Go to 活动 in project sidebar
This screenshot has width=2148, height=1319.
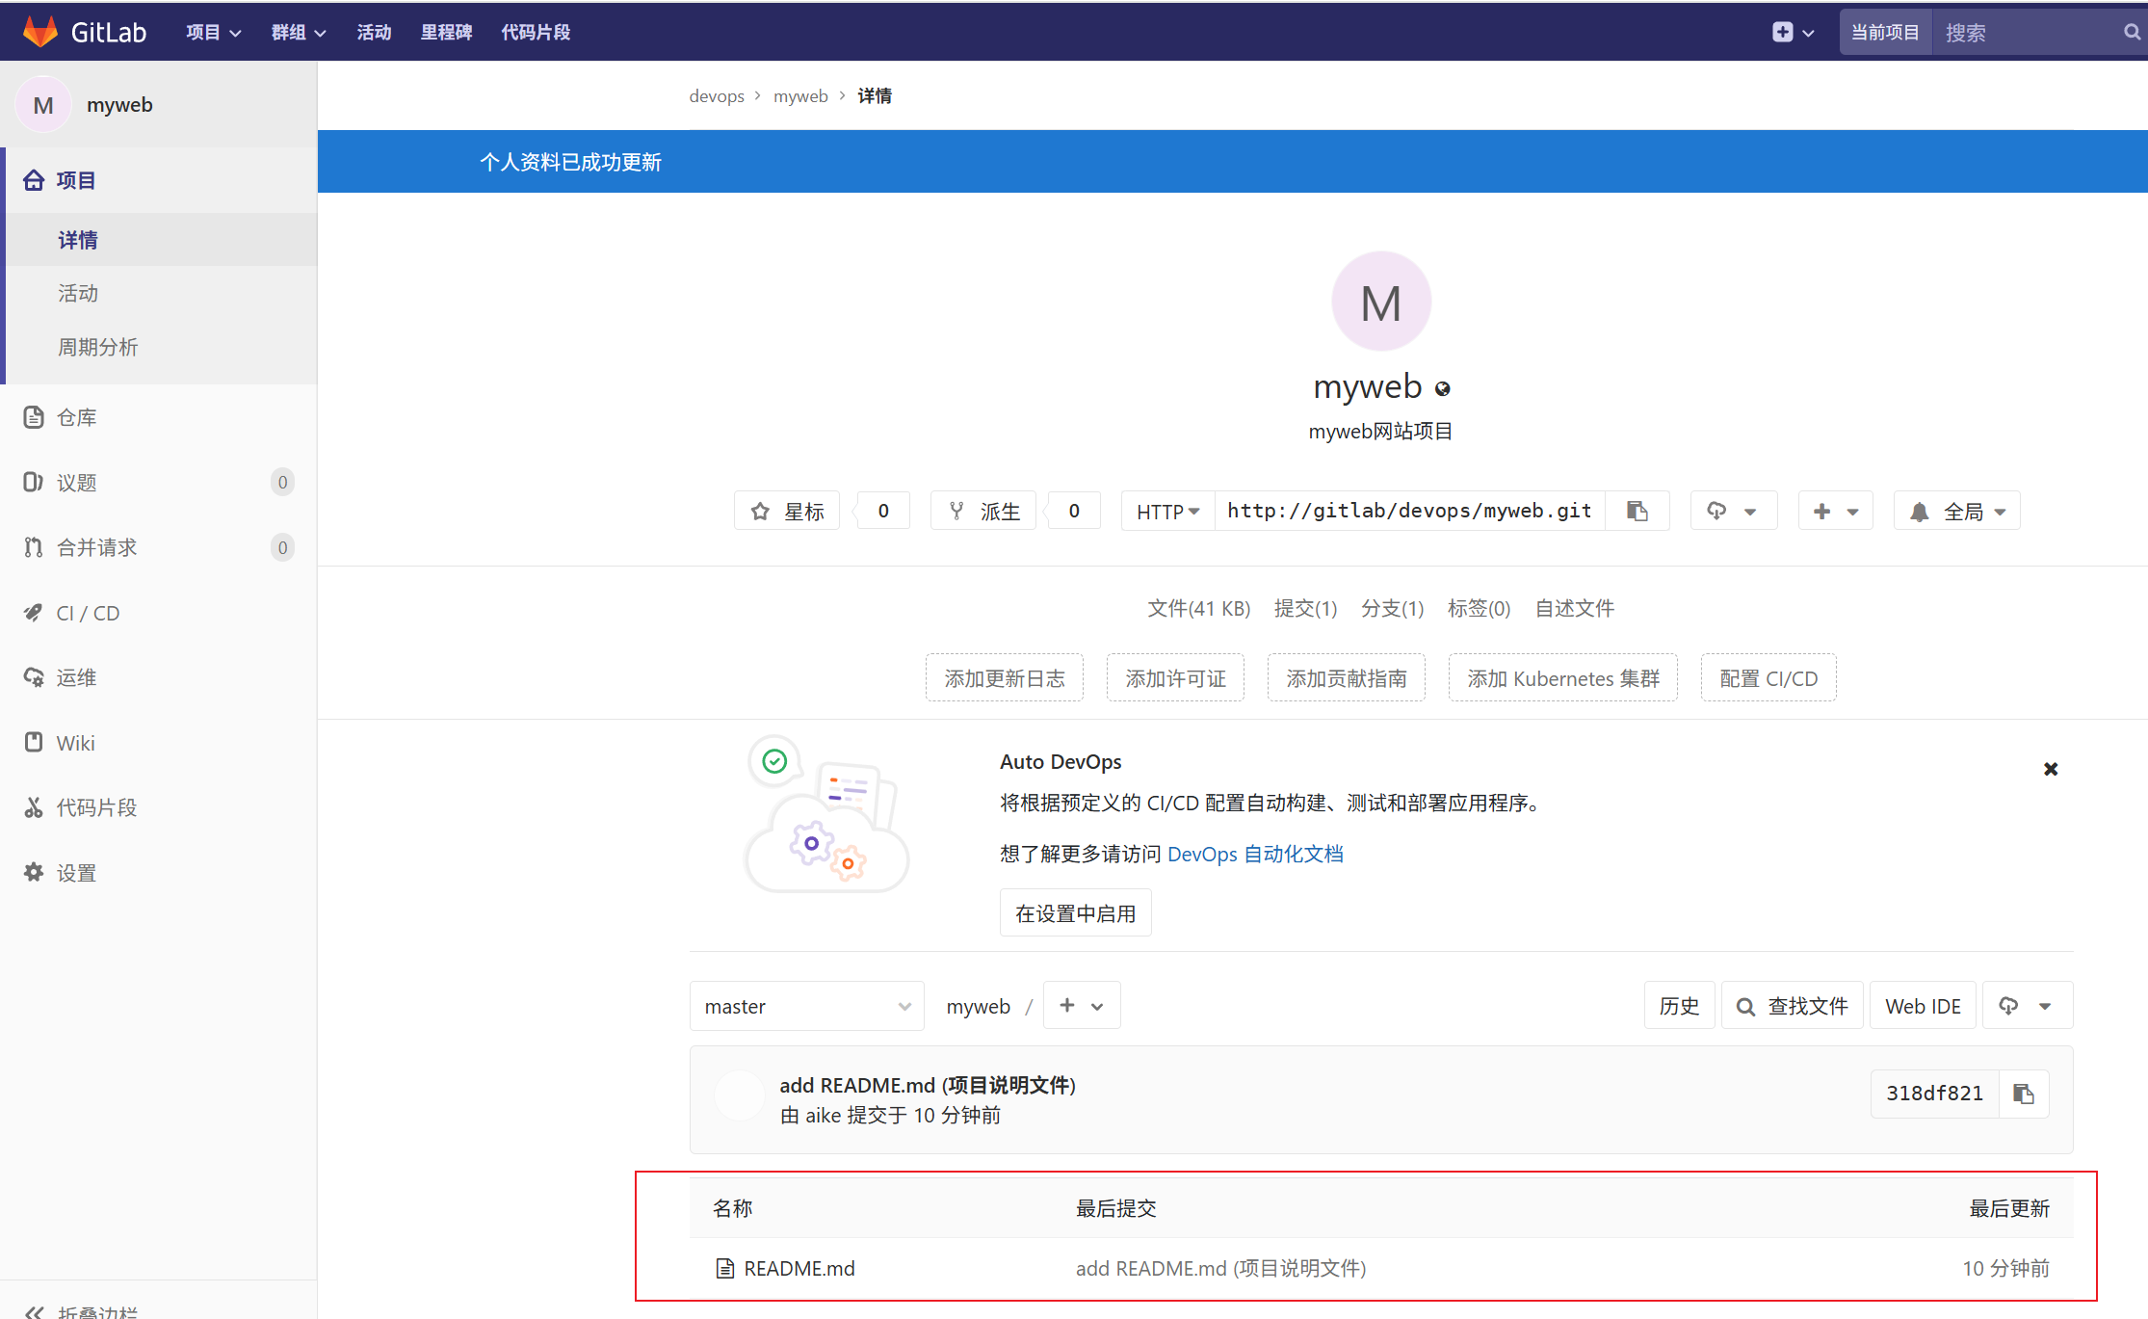tap(78, 293)
